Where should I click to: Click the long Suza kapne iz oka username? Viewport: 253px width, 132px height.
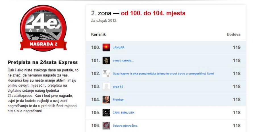tap(163, 73)
